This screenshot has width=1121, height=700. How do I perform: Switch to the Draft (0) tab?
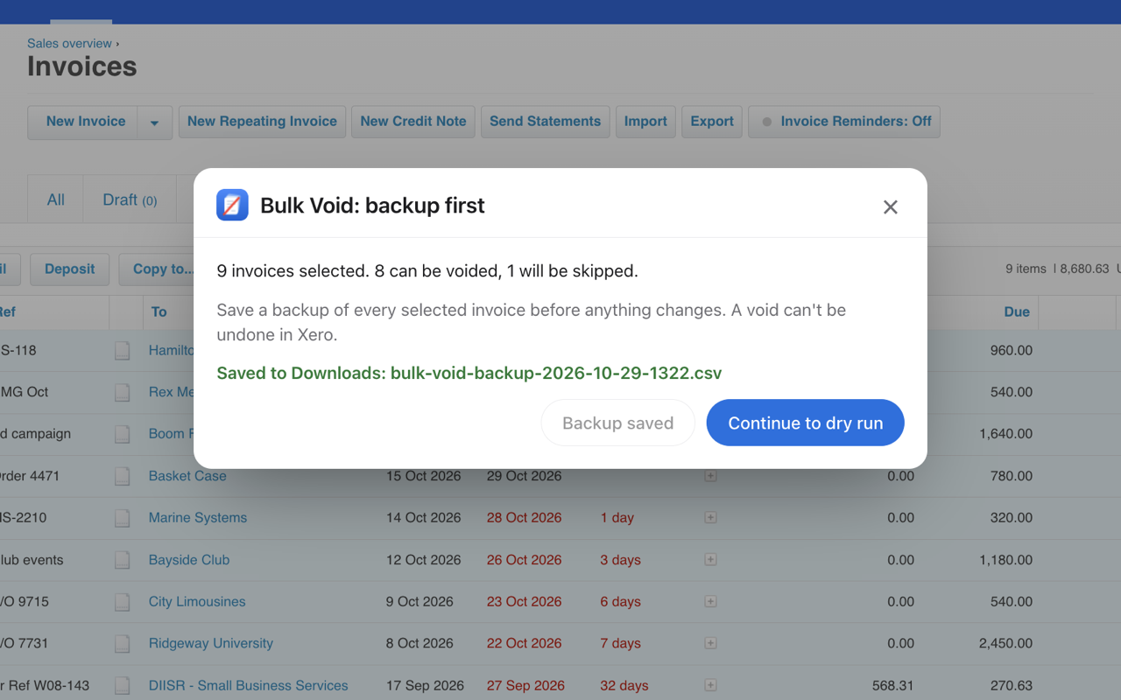130,199
